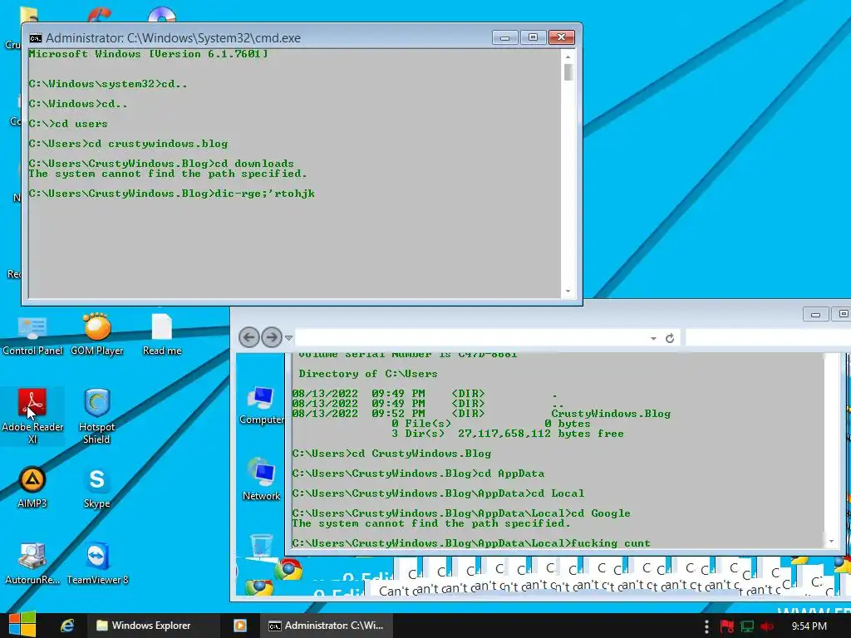Open the recent locations dropdown arrow

288,338
